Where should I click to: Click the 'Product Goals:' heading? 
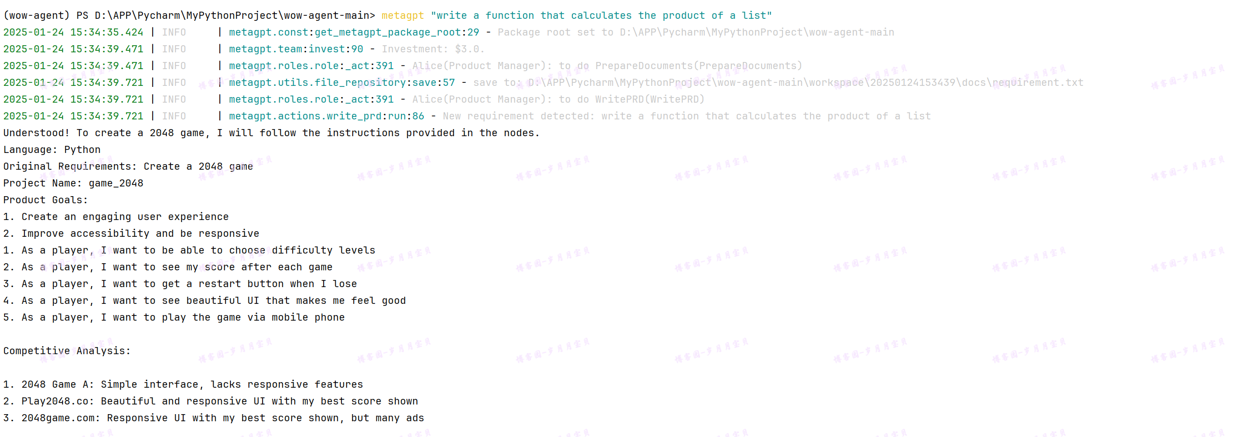click(x=46, y=200)
